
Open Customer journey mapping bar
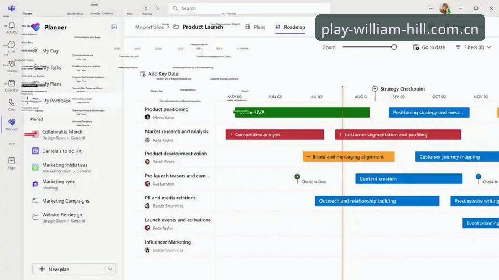[x=457, y=157]
